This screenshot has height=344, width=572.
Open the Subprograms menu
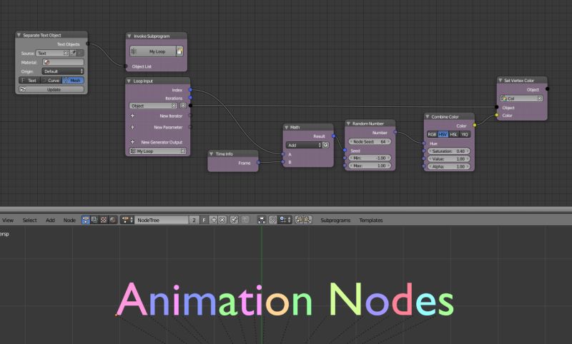335,221
